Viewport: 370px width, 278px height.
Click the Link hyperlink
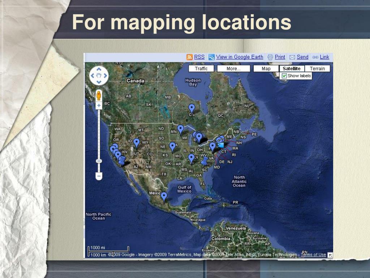click(x=324, y=57)
